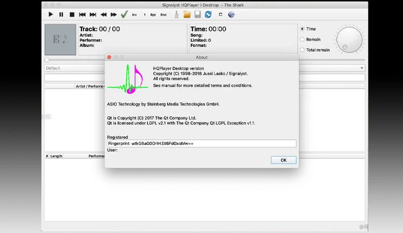Click the small square window icon
Viewport: 403px width, 233px height.
[220, 14]
